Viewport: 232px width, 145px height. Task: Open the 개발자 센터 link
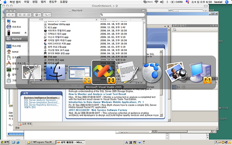(x=30, y=107)
